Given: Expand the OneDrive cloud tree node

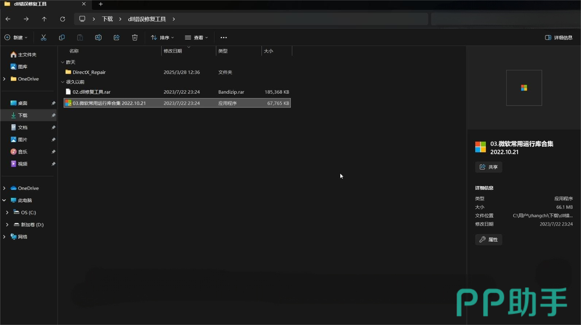Looking at the screenshot, I should pos(4,188).
